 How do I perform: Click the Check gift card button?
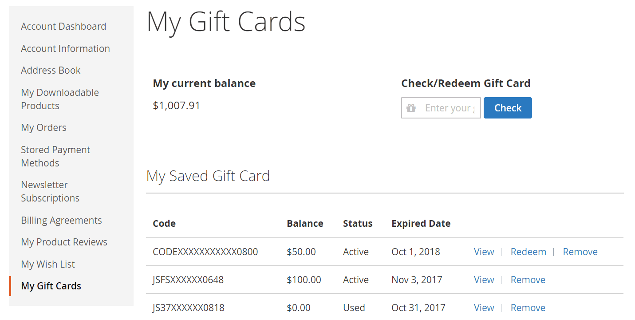(508, 108)
